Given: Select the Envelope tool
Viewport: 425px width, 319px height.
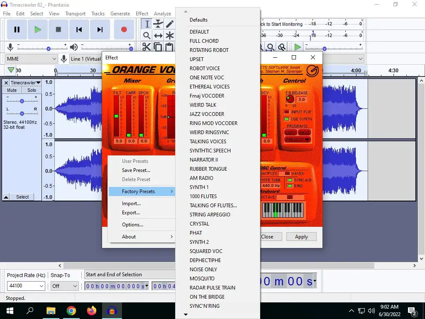Looking at the screenshot, I should click(158, 24).
